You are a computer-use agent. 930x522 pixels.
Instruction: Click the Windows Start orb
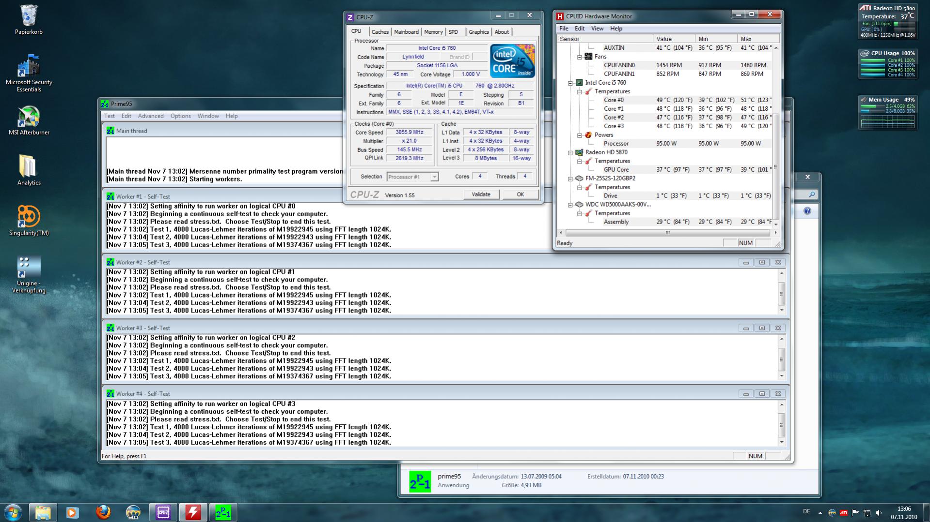tap(13, 512)
